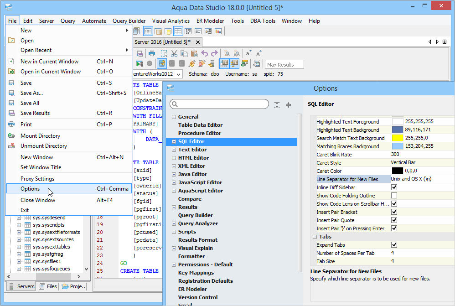
Task: Click the Print icon in editor toolbar
Action: pyautogui.click(x=151, y=53)
